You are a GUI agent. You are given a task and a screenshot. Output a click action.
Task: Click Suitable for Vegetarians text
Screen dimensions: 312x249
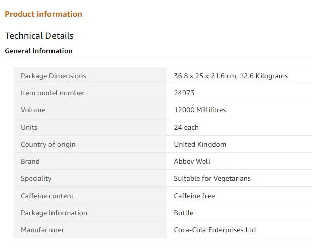[x=212, y=178]
